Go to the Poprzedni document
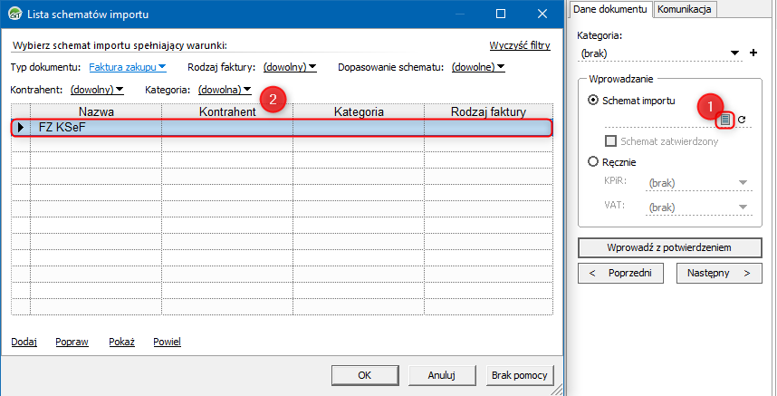Viewport: 777px width, 396px height. click(620, 273)
